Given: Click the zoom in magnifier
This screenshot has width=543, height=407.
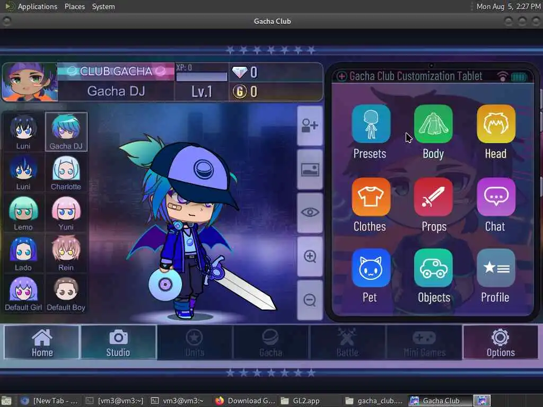Looking at the screenshot, I should pos(310,256).
